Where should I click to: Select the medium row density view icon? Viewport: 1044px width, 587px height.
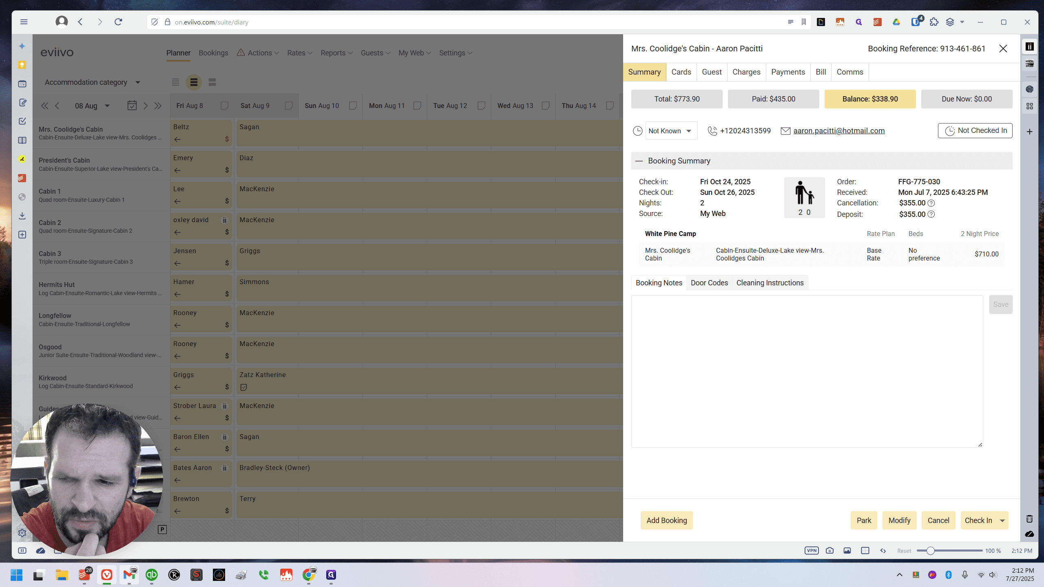point(194,82)
